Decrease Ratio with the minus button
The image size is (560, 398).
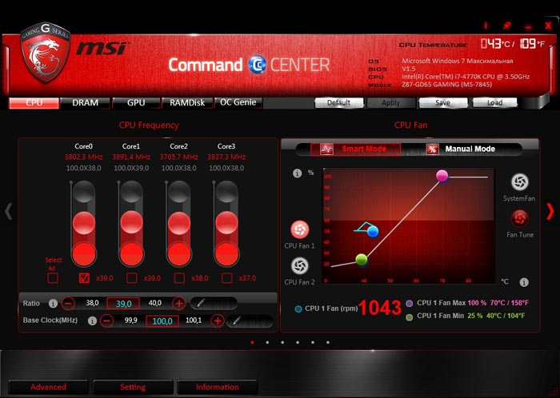(68, 304)
